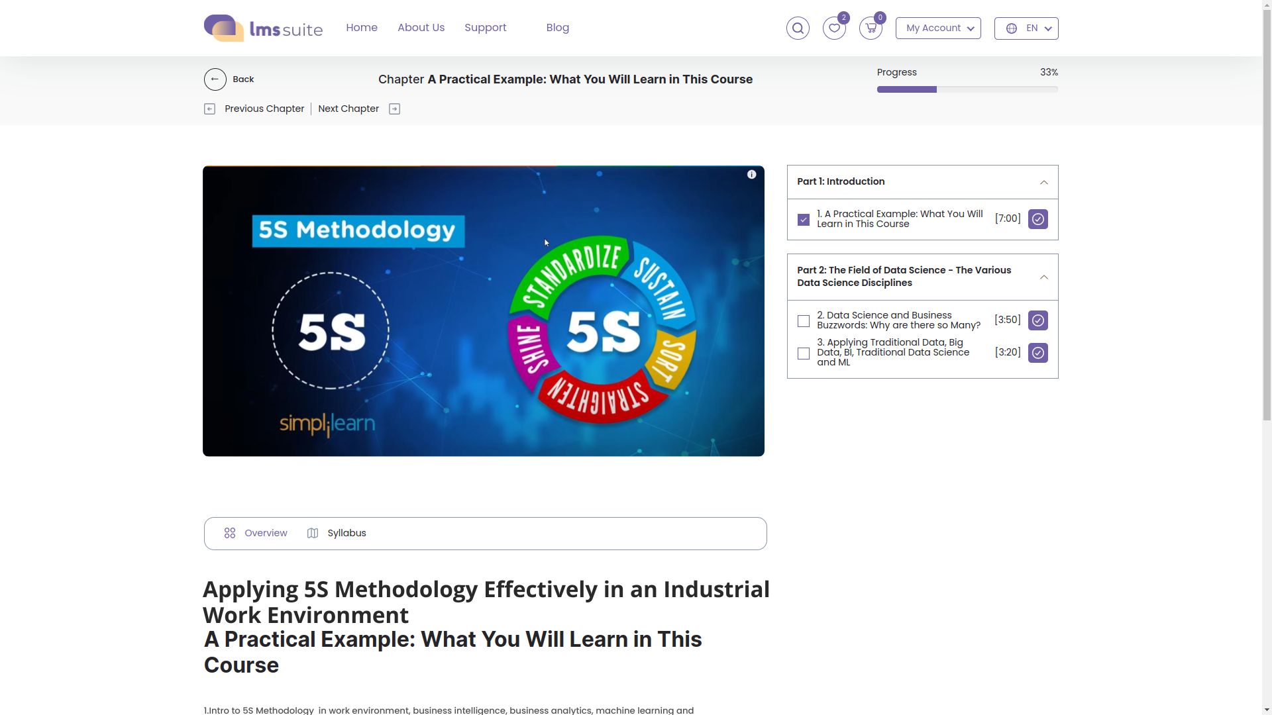Check the Applying Traditional Data lesson checkbox
This screenshot has height=715, width=1272.
tap(803, 354)
